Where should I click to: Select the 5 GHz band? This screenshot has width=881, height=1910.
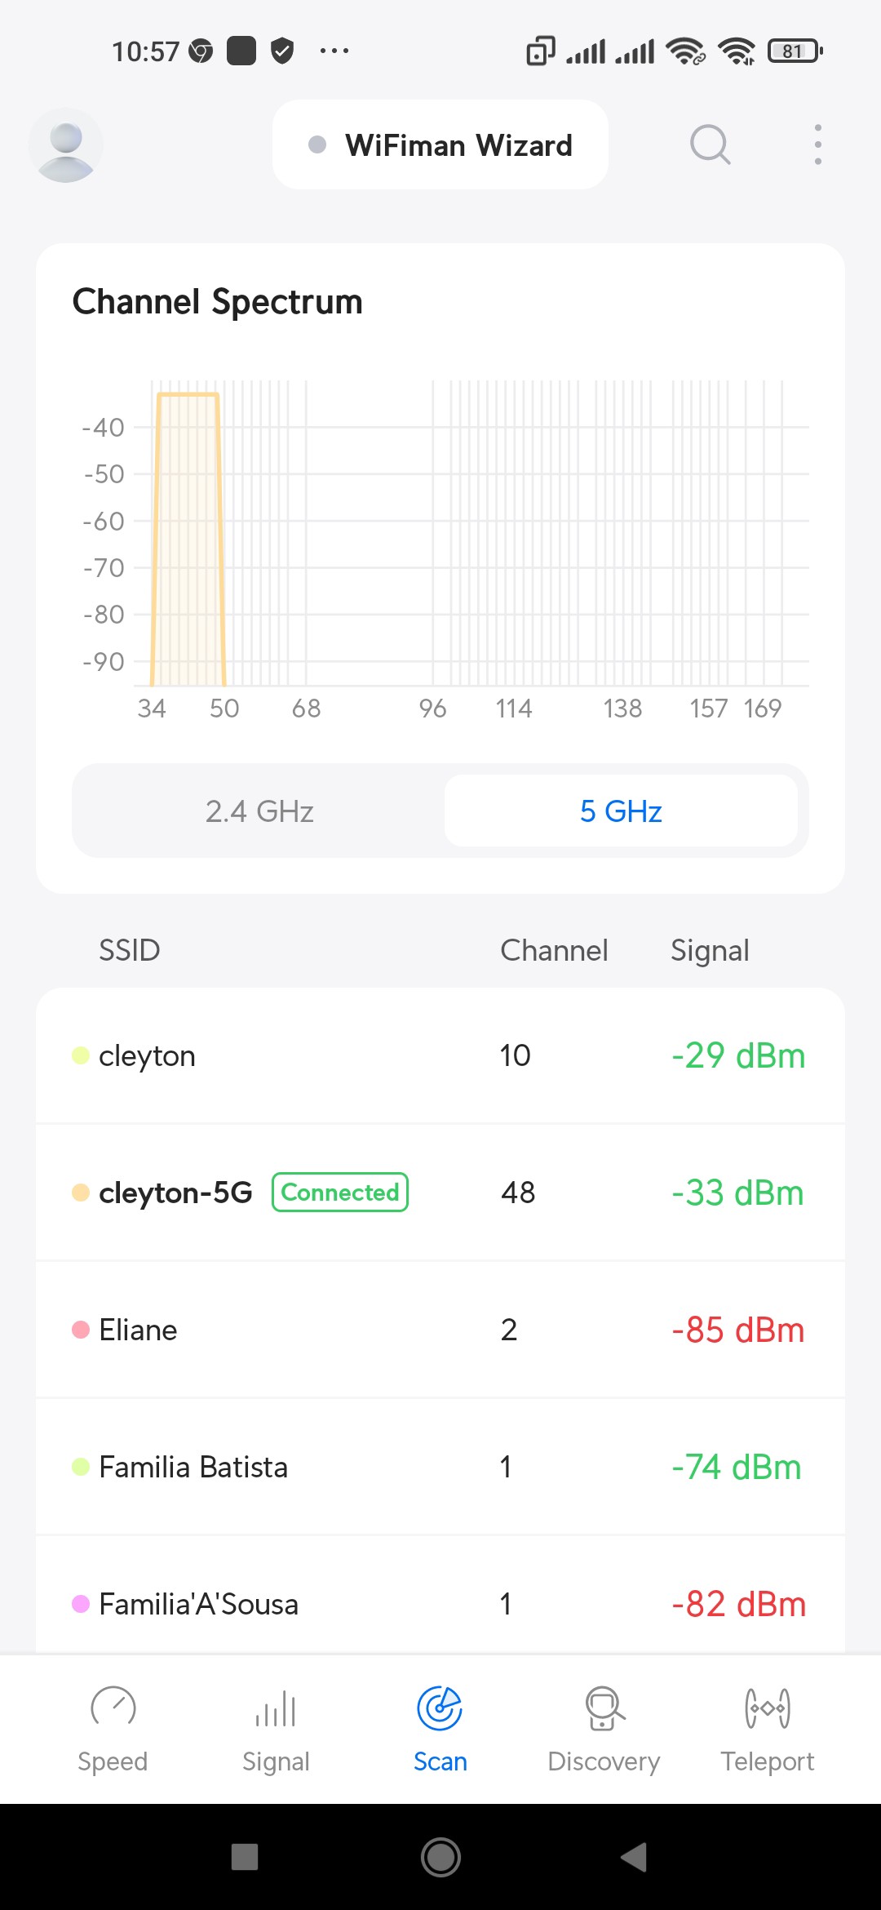[x=621, y=811]
